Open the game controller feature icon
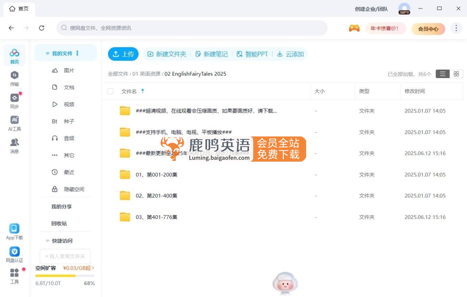Image resolution: width=467 pixels, height=297 pixels. [353, 28]
